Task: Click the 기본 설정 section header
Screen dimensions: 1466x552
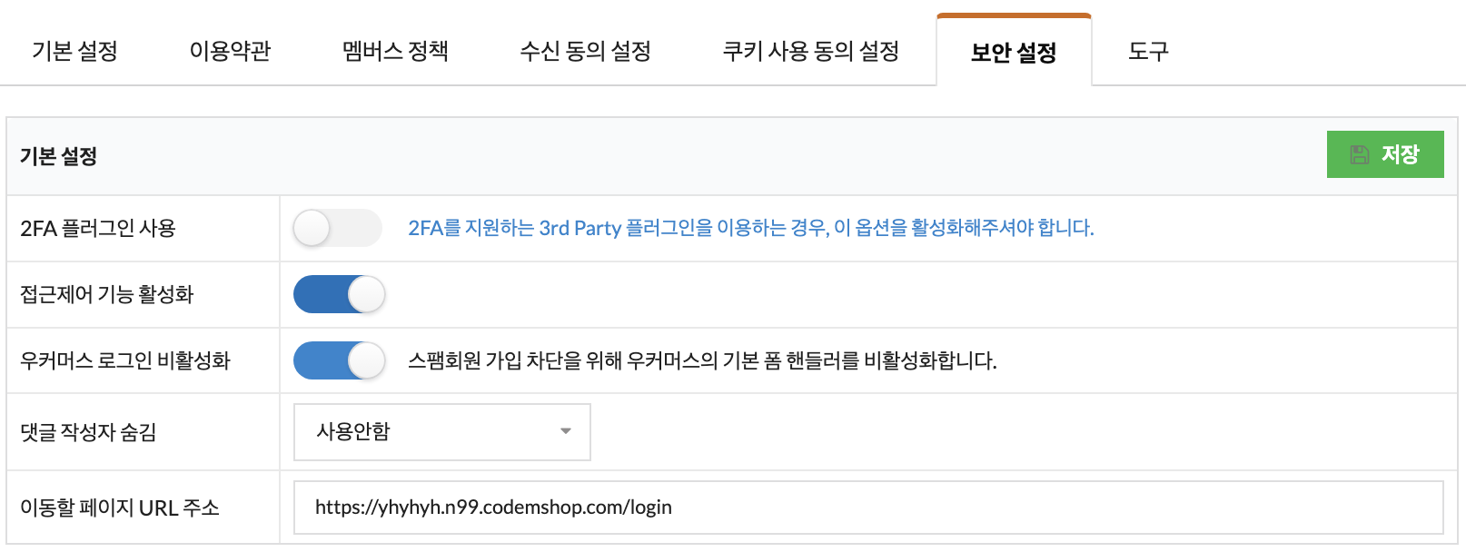Action: point(58,156)
